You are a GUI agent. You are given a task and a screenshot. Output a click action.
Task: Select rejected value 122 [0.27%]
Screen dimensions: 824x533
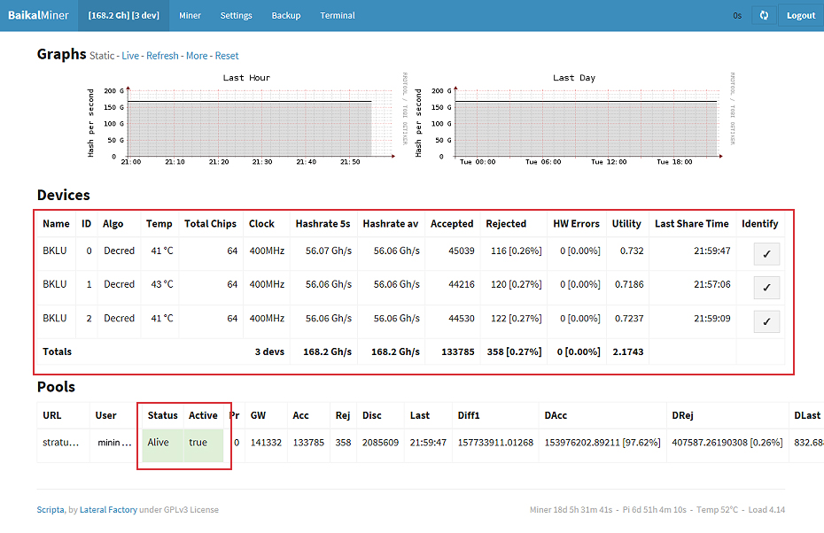516,319
